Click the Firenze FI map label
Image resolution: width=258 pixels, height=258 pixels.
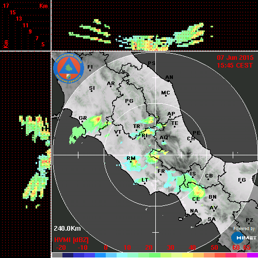point(90,67)
